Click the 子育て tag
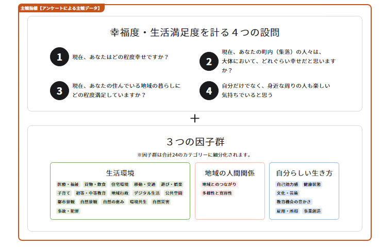382x247 pixels. click(x=64, y=193)
